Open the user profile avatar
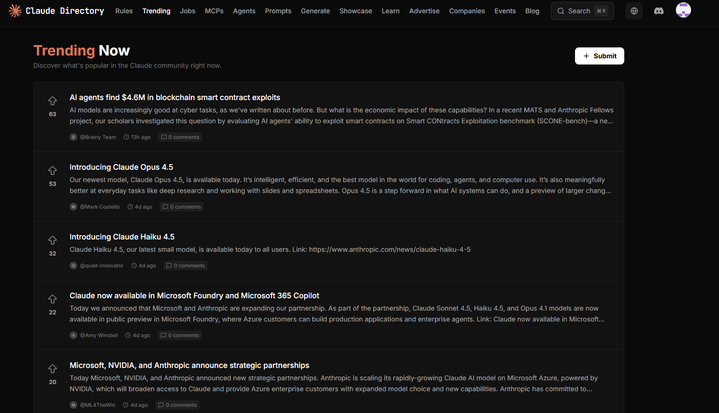The width and height of the screenshot is (719, 413). point(683,10)
